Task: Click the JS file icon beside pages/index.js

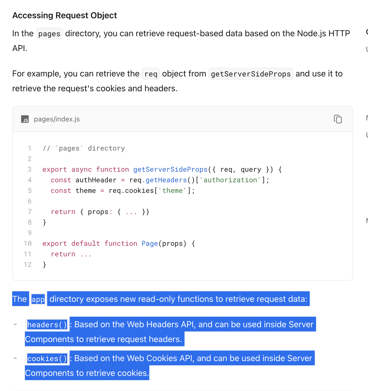Action: [x=25, y=119]
